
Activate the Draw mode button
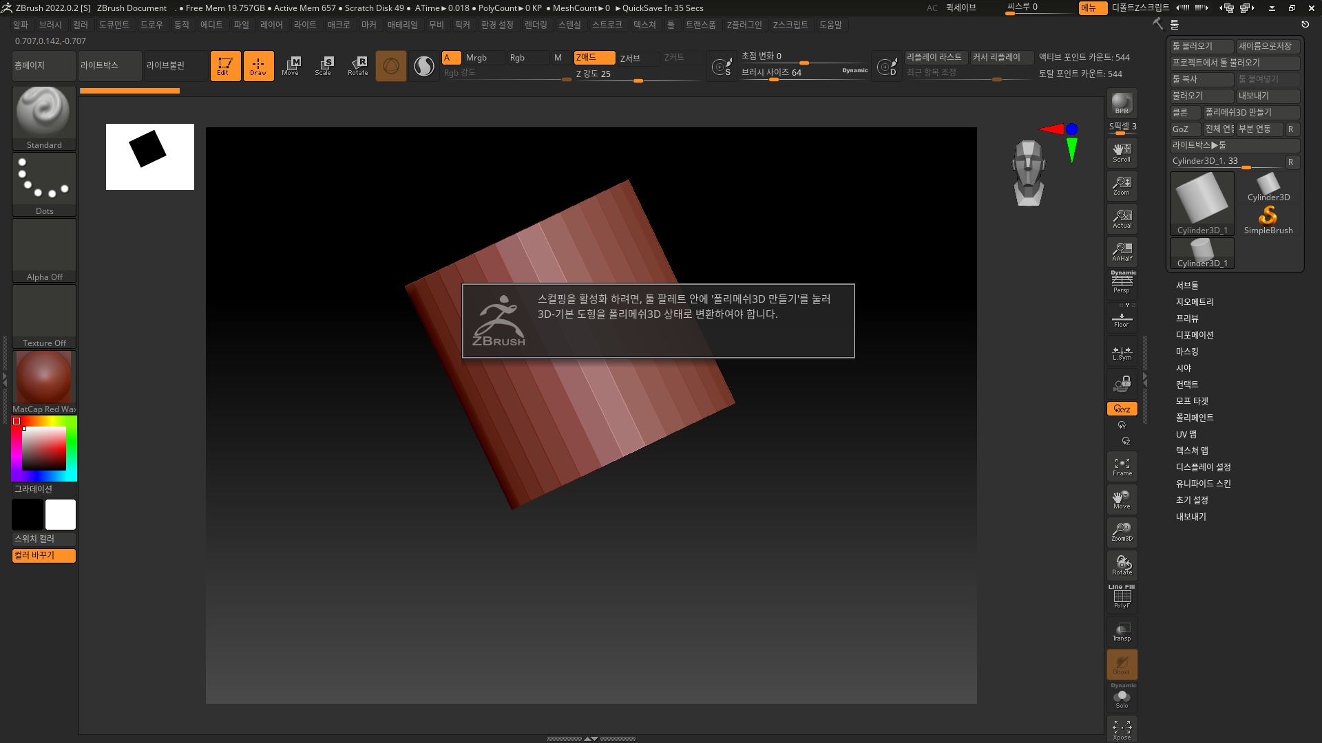coord(258,66)
